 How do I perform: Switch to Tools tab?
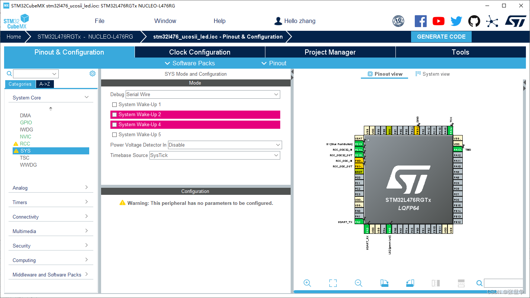[461, 52]
